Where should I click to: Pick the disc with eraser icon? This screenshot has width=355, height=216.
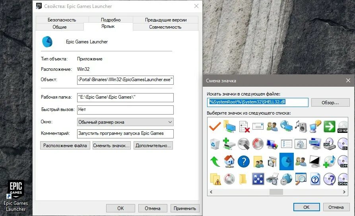point(244,144)
